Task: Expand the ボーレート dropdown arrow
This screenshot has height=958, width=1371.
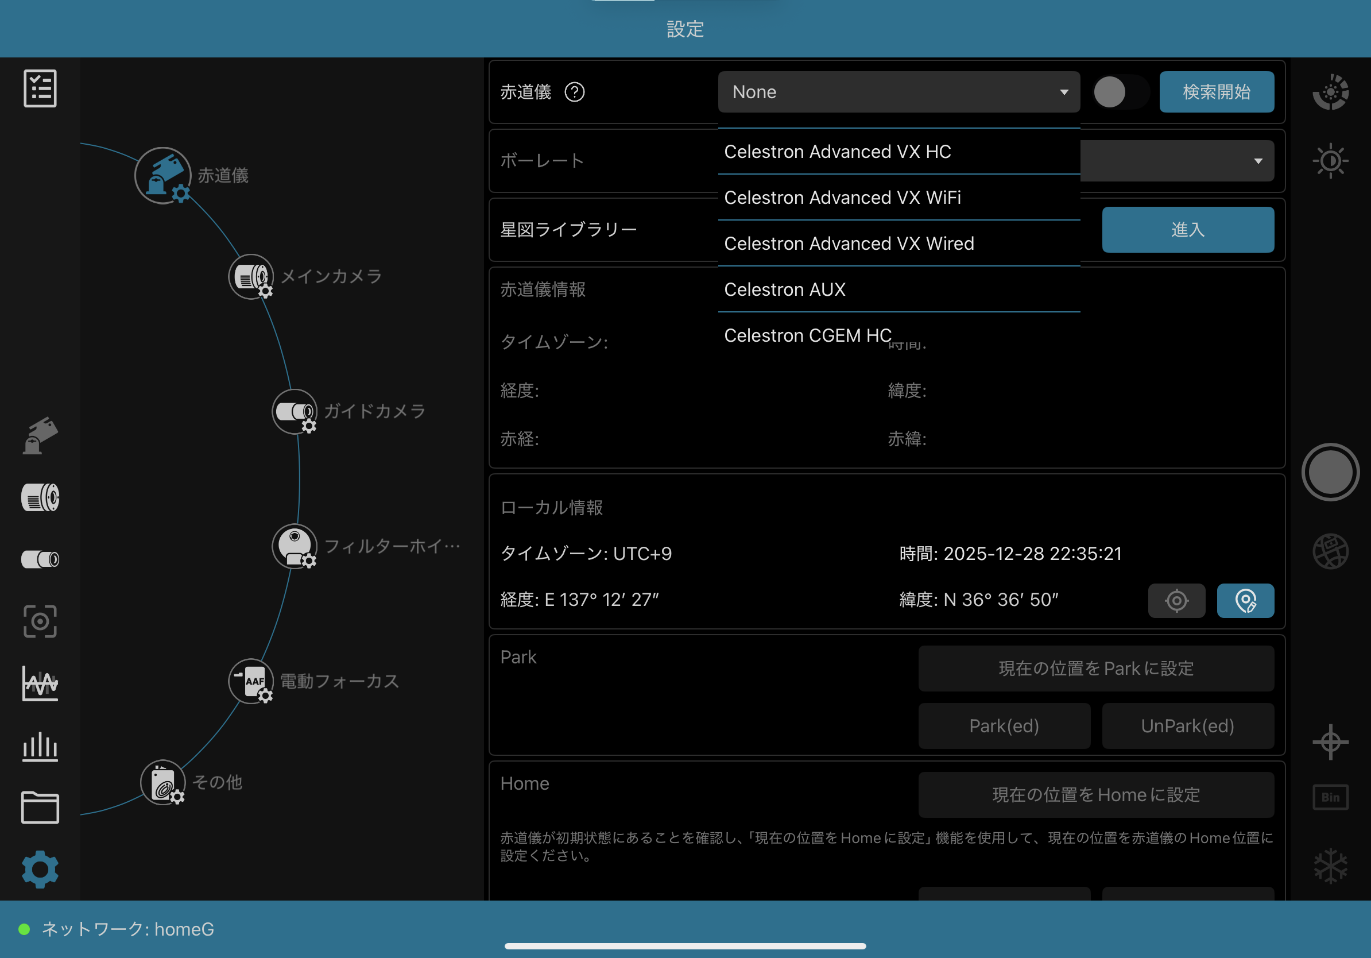Action: (x=1258, y=161)
